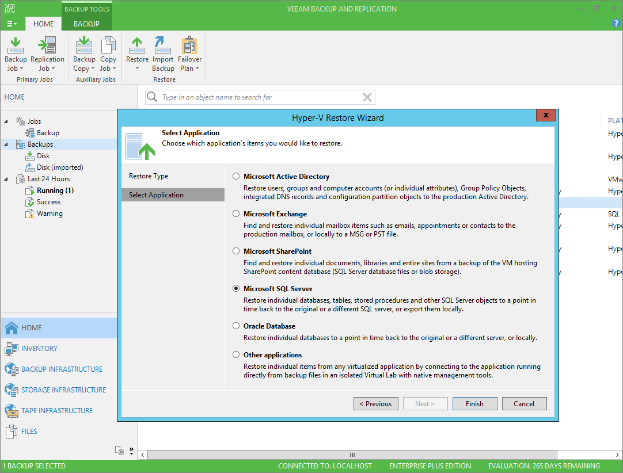
Task: Click the Last 24 Hours icon
Action: coord(20,179)
